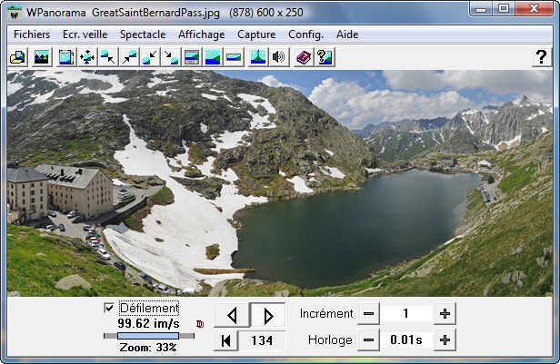Click the icon with arrow pointing down-right
560x364 pixels.
(171, 57)
